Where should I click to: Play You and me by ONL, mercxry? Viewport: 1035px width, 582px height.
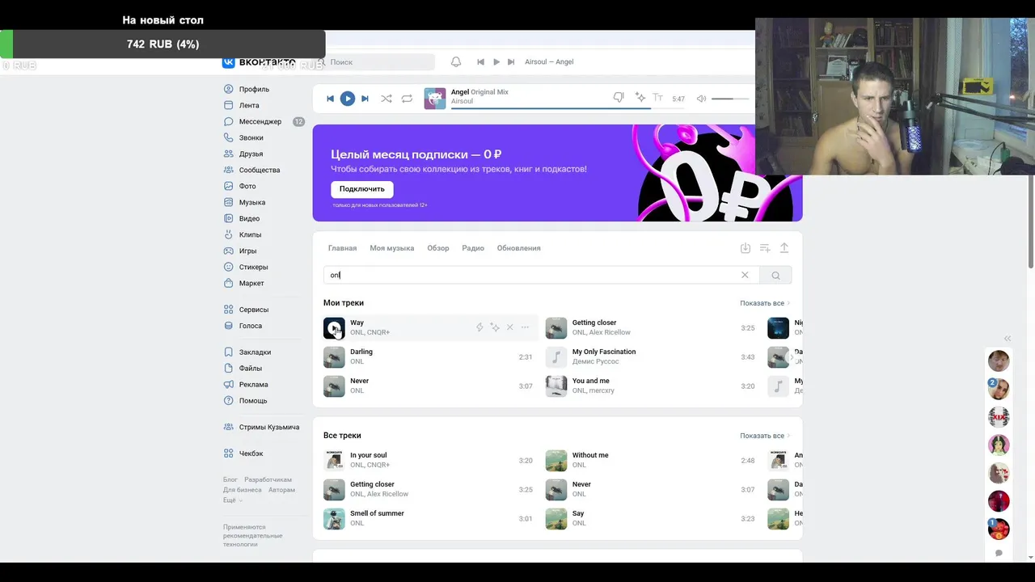pos(556,386)
